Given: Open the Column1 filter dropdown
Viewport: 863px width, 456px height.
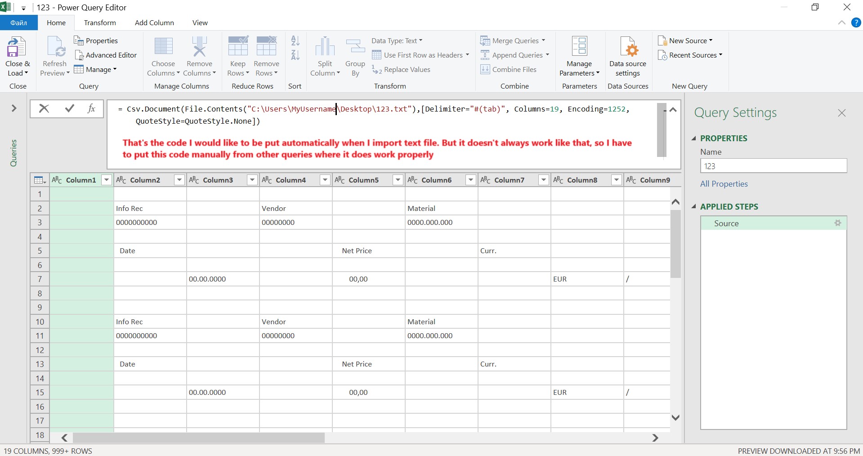Looking at the screenshot, I should 107,180.
